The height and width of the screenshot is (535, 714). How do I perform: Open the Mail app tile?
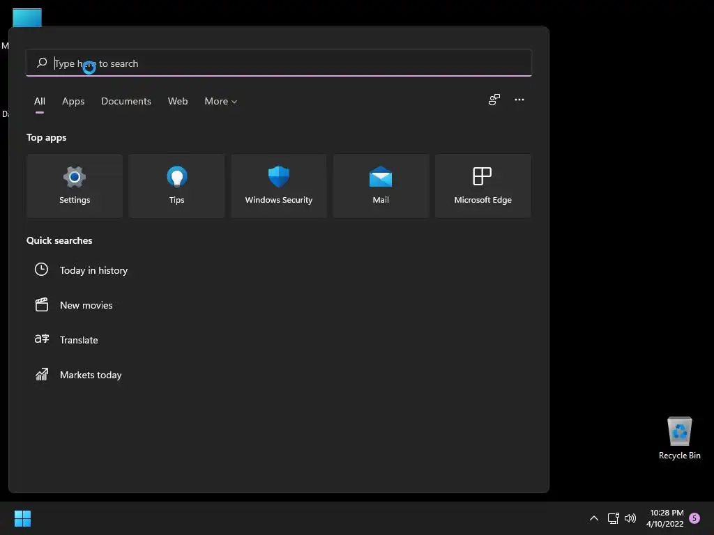tap(381, 186)
